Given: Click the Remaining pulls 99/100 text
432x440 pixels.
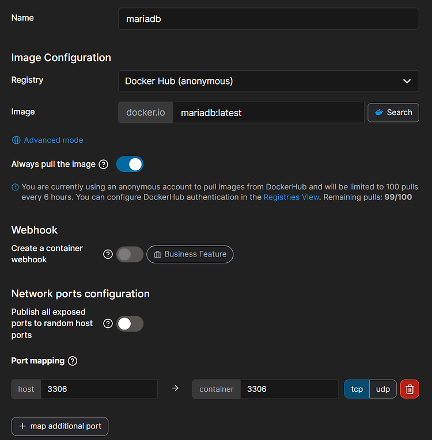Looking at the screenshot, I should pyautogui.click(x=367, y=197).
